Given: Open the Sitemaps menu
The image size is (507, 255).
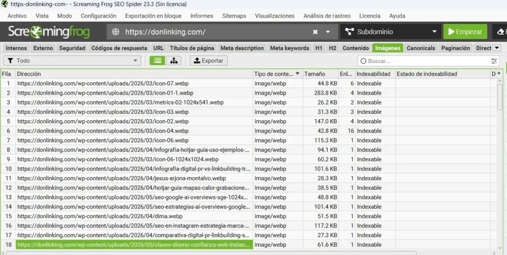Looking at the screenshot, I should point(234,16).
